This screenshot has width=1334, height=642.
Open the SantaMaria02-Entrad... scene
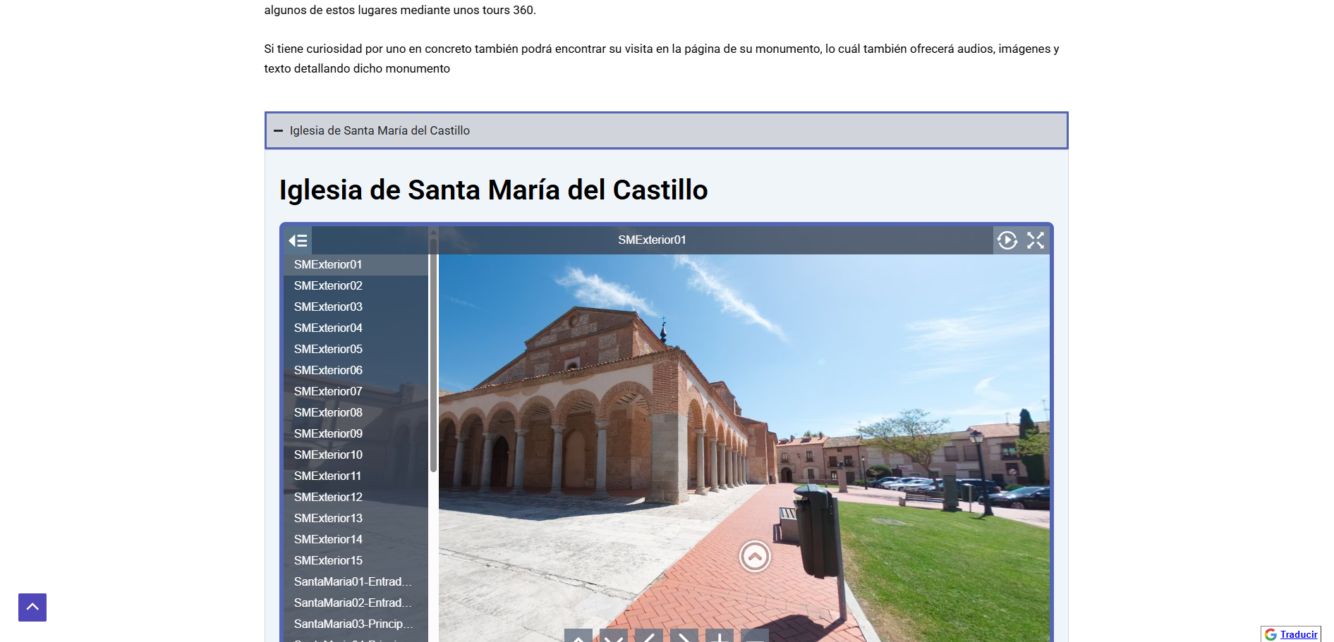[356, 603]
